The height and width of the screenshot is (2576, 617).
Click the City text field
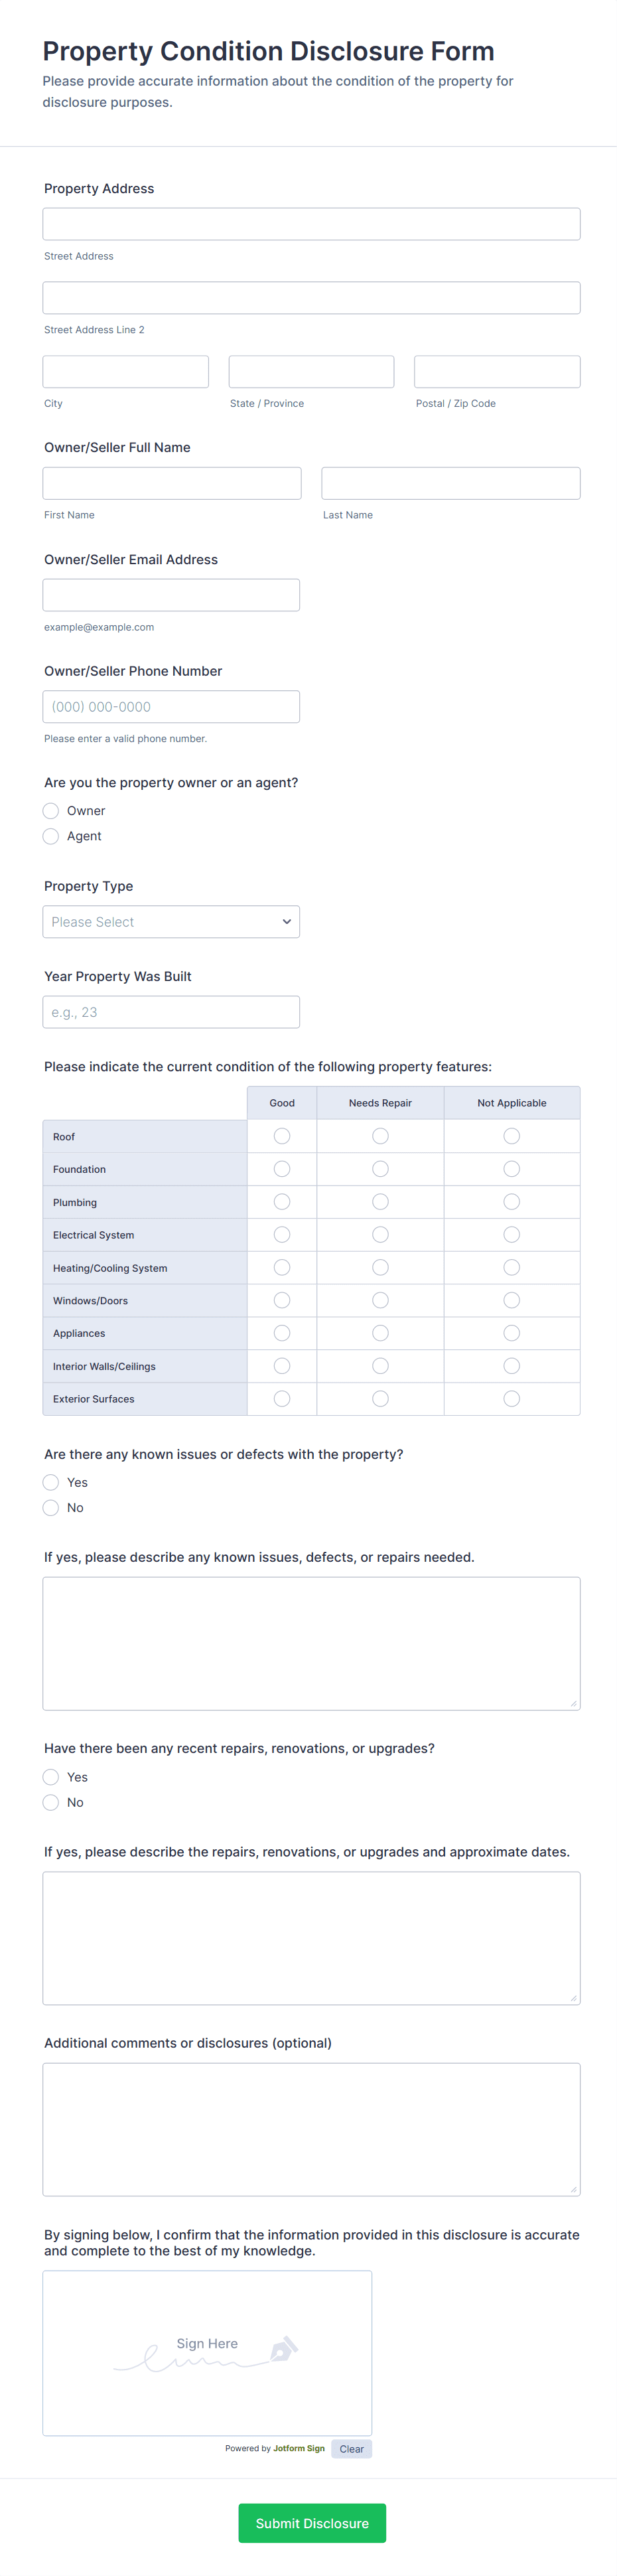(126, 372)
